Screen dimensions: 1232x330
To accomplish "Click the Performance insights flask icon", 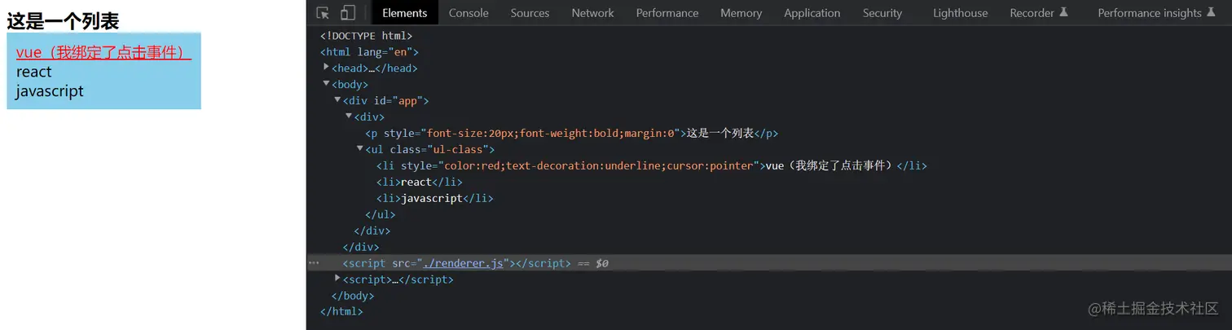I will [1210, 13].
